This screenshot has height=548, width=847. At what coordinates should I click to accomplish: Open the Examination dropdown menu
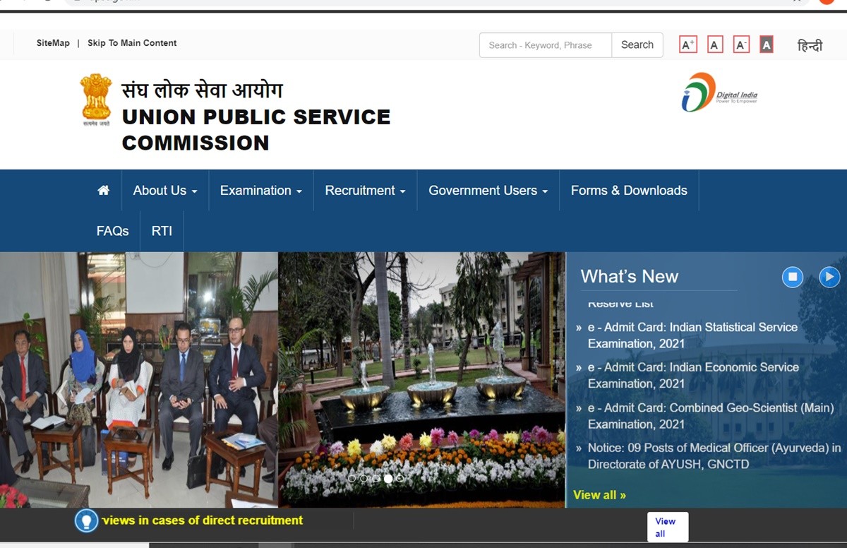click(260, 191)
